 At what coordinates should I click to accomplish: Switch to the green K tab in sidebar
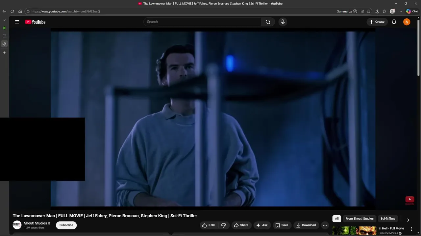coord(4,28)
